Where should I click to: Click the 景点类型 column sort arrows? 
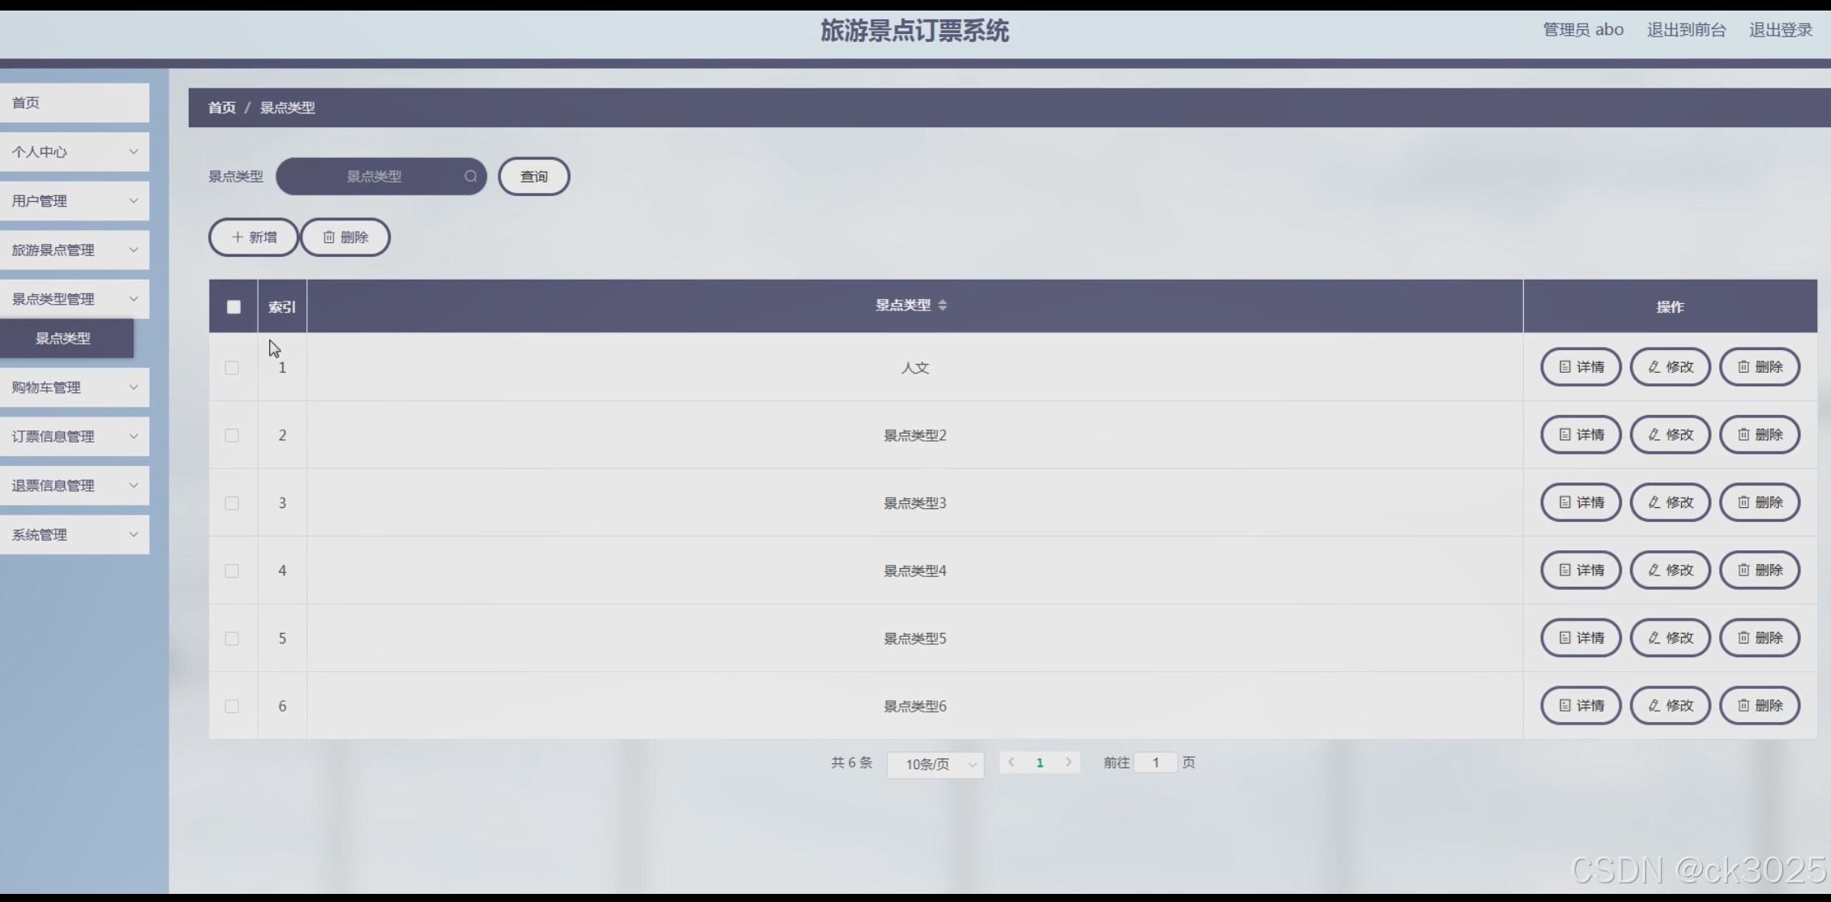tap(942, 306)
